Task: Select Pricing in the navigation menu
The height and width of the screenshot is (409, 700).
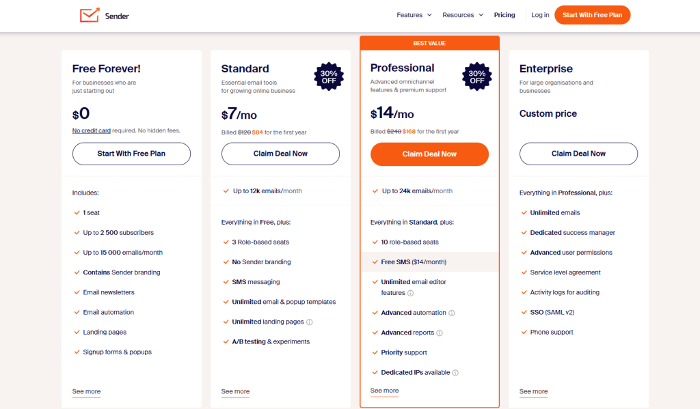Action: pyautogui.click(x=504, y=14)
